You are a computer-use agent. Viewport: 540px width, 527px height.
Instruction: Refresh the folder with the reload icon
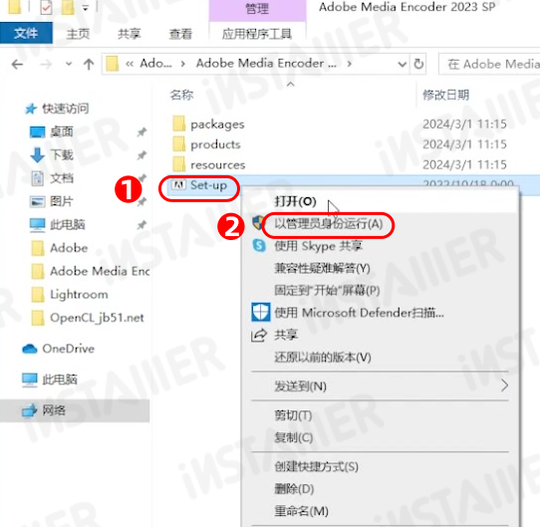(418, 64)
